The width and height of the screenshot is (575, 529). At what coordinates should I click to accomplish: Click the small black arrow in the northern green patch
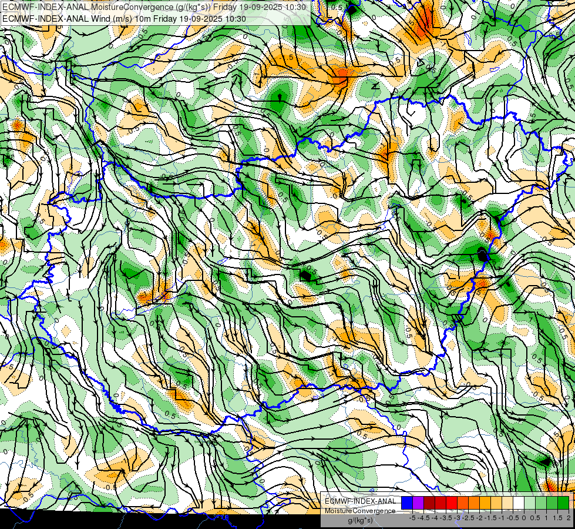click(x=281, y=97)
